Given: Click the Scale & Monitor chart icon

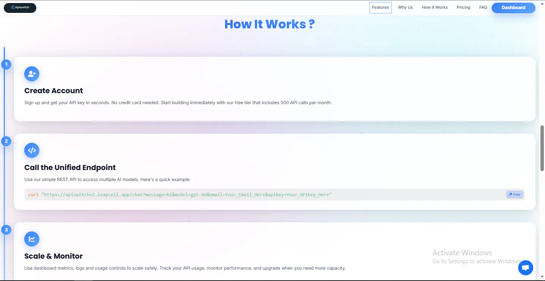Looking at the screenshot, I should (32, 239).
